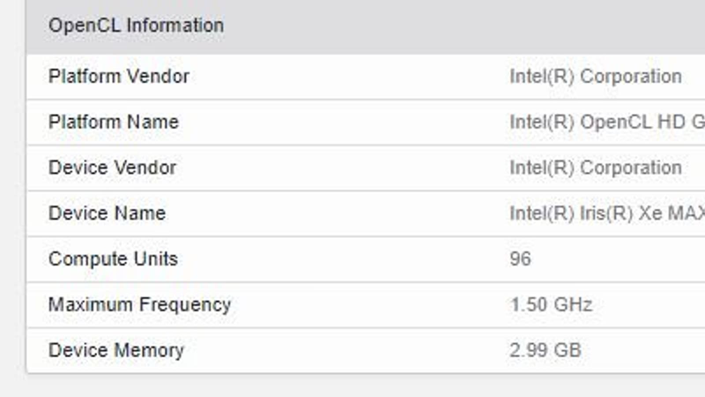Select the Device Memory row label
705x397 pixels.
(116, 350)
